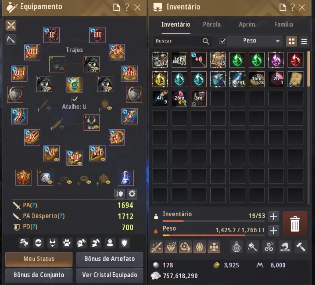Click the magnifier search icon in inventory
Screen dimensions: 315x285
click(206, 41)
